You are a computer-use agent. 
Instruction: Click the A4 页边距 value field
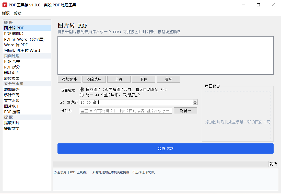tap(136, 102)
